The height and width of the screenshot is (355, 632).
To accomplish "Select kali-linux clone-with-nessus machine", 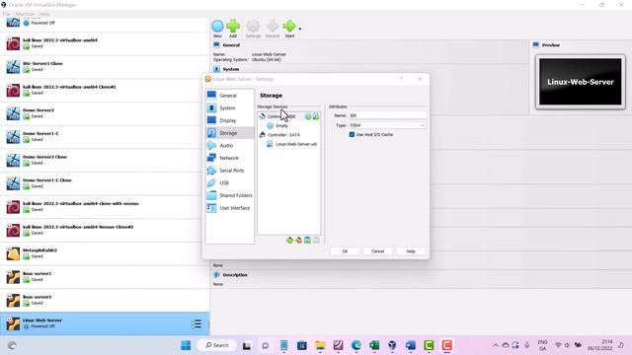I will point(105,207).
